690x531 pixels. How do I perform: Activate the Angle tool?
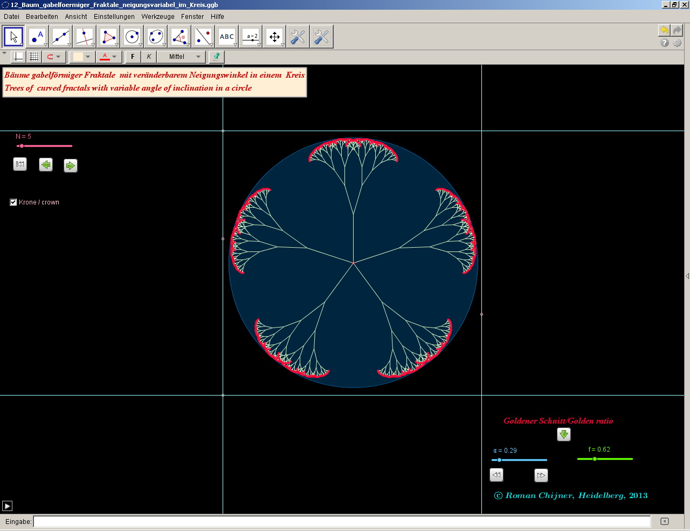[x=180, y=37]
